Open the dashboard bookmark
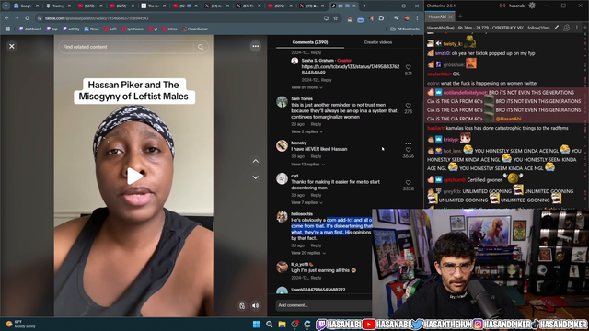589x331 pixels. (30, 29)
